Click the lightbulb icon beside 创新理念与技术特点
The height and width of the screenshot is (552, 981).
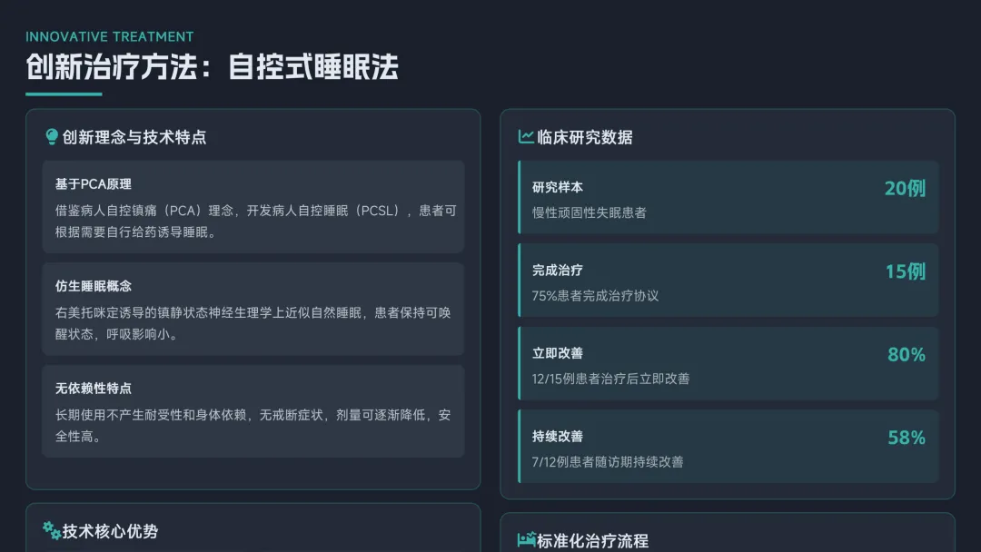(52, 136)
